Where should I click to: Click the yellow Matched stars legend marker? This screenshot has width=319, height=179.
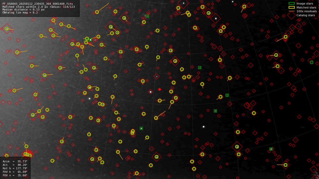click(292, 7)
